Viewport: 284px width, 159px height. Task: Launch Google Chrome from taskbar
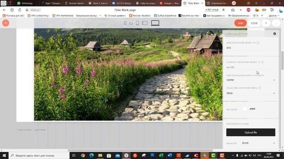click(x=83, y=155)
